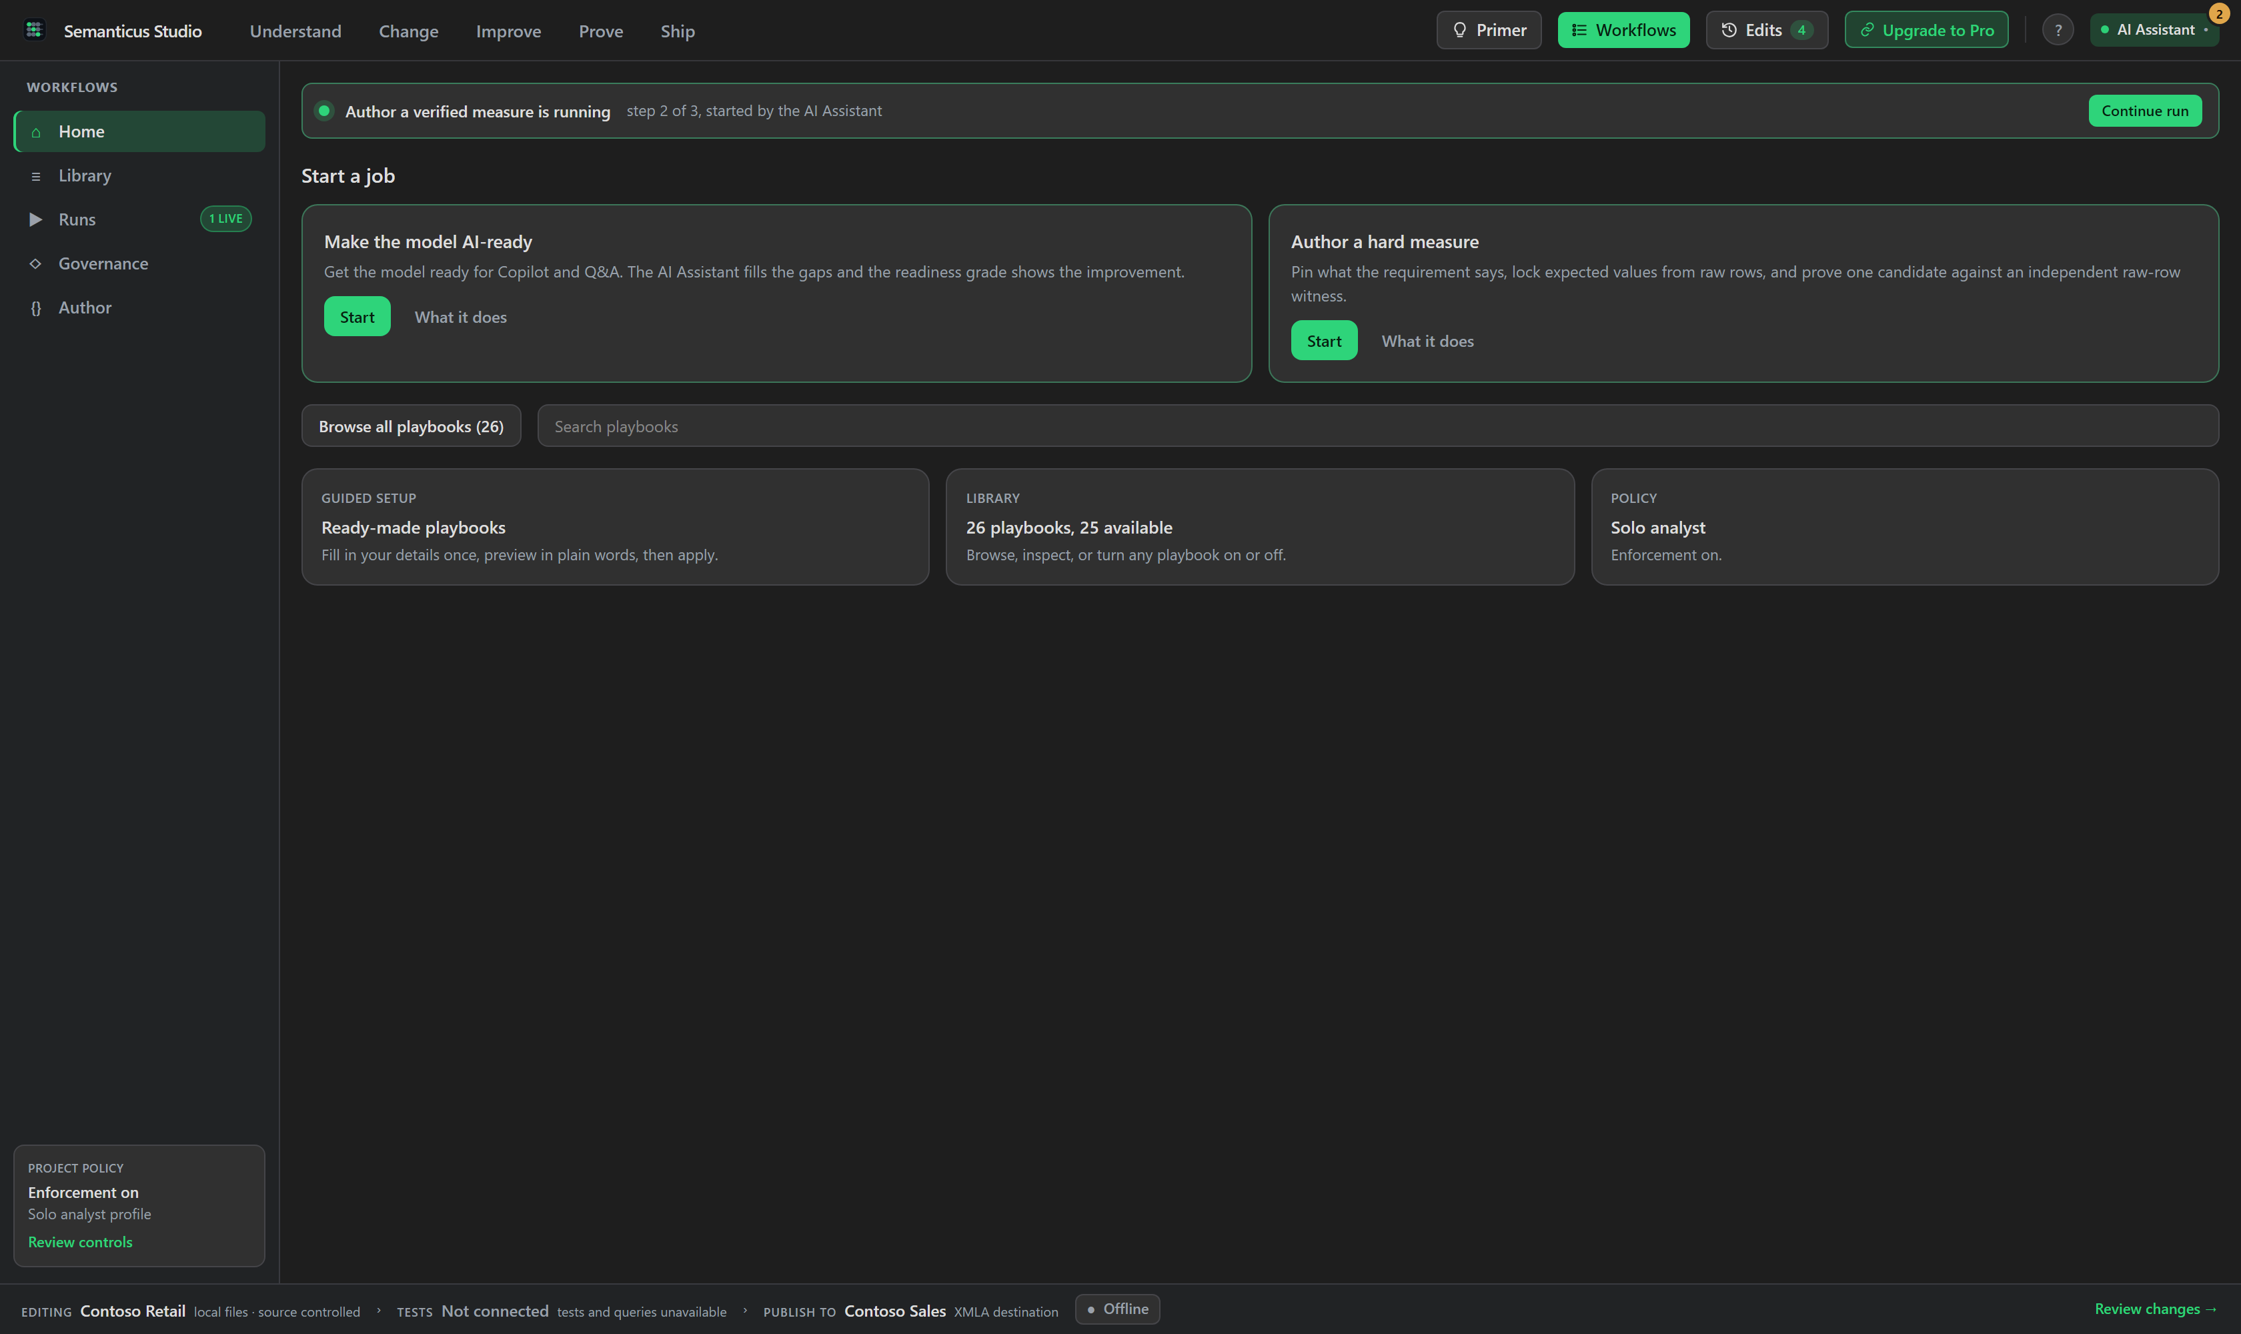
Task: Click the green running status dot in banner
Action: [325, 111]
